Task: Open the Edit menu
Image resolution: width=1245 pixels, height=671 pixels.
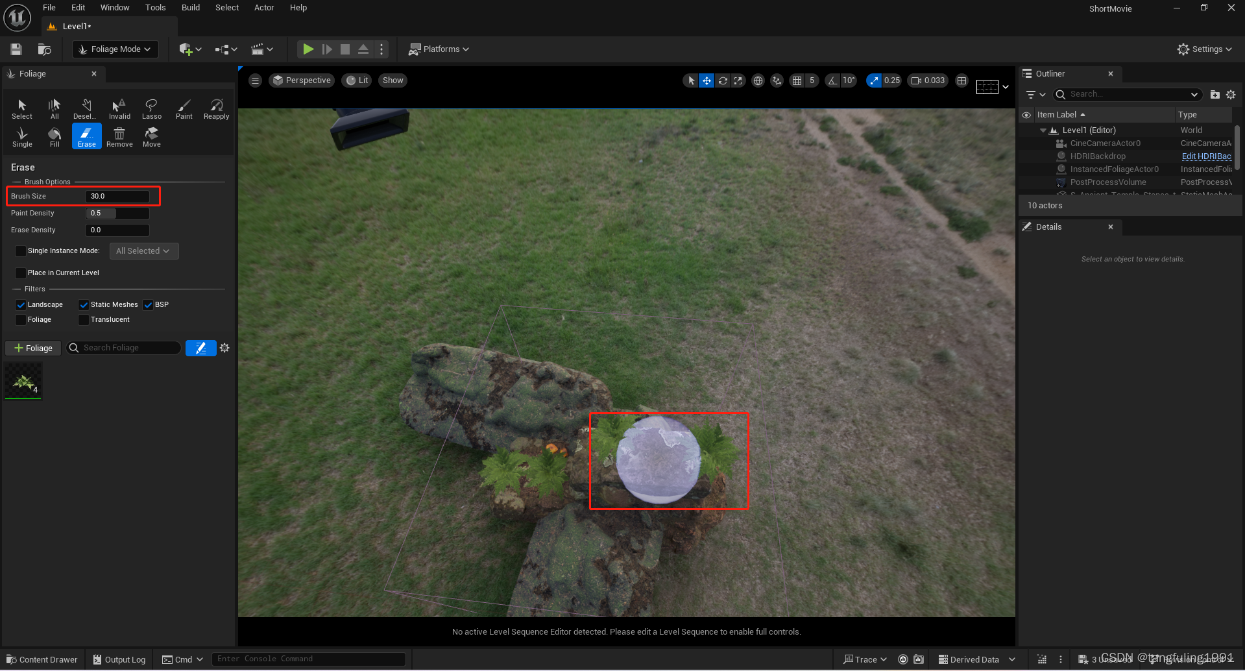Action: pyautogui.click(x=79, y=8)
